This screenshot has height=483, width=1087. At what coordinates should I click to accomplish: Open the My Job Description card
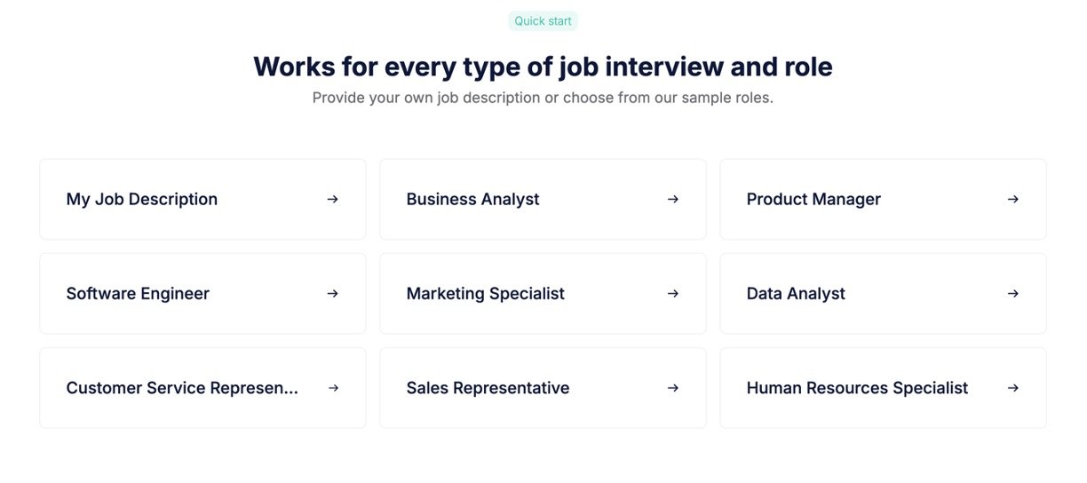tap(142, 200)
